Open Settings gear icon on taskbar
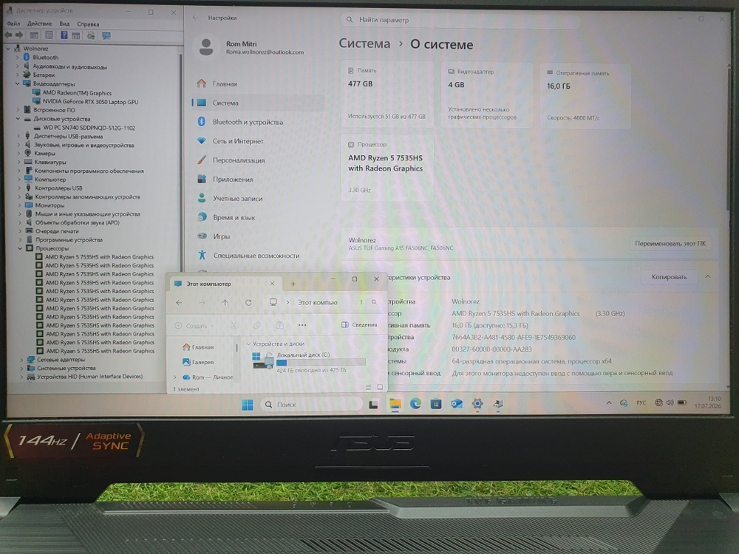The height and width of the screenshot is (554, 739). (477, 404)
